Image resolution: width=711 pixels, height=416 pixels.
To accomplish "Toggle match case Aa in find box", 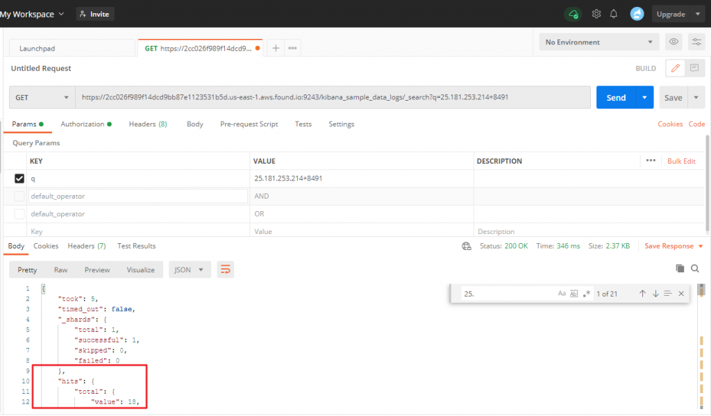I will pos(562,294).
